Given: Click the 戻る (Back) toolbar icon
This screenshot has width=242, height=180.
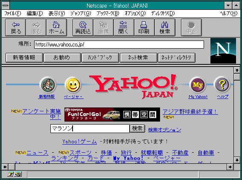Looking at the screenshot, I should (x=15, y=28).
